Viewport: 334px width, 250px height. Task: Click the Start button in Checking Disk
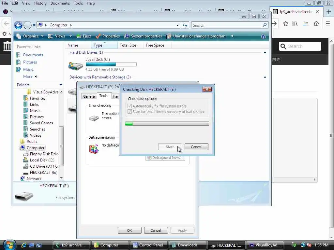click(x=170, y=147)
